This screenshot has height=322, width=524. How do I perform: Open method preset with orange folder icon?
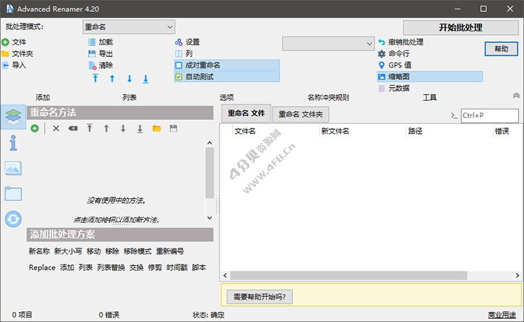[x=157, y=129]
